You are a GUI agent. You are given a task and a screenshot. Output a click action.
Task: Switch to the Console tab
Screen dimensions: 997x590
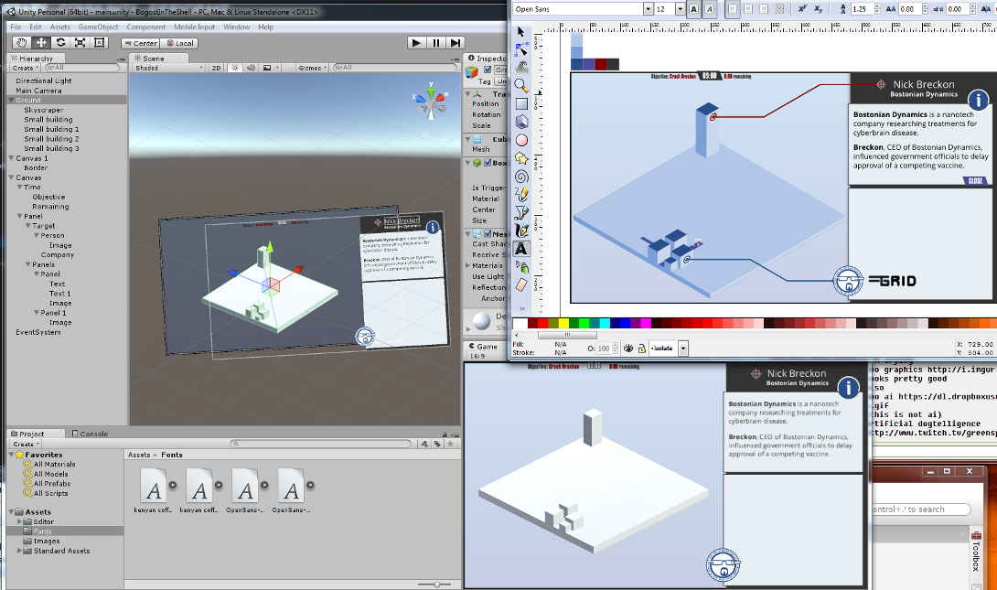(x=91, y=434)
